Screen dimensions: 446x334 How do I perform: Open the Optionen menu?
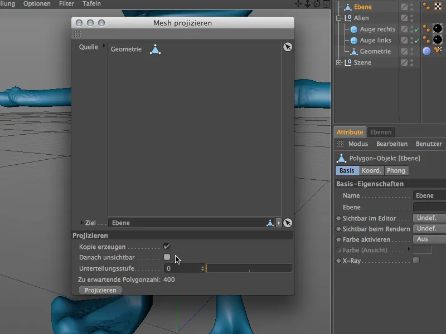37,4
